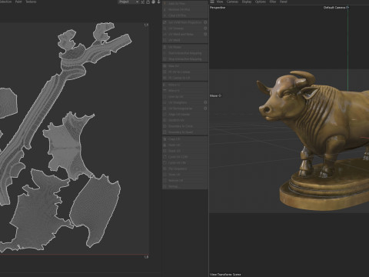Open the Project dropdown
The width and height of the screenshot is (369, 277).
pos(128,2)
